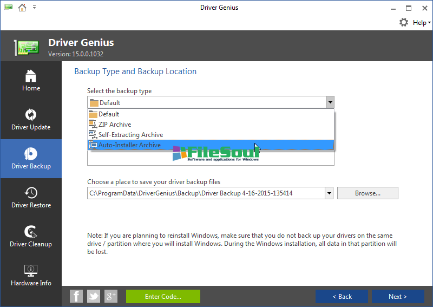Image resolution: width=433 pixels, height=307 pixels.
Task: Open the Driver Update section
Action: [x=31, y=115]
